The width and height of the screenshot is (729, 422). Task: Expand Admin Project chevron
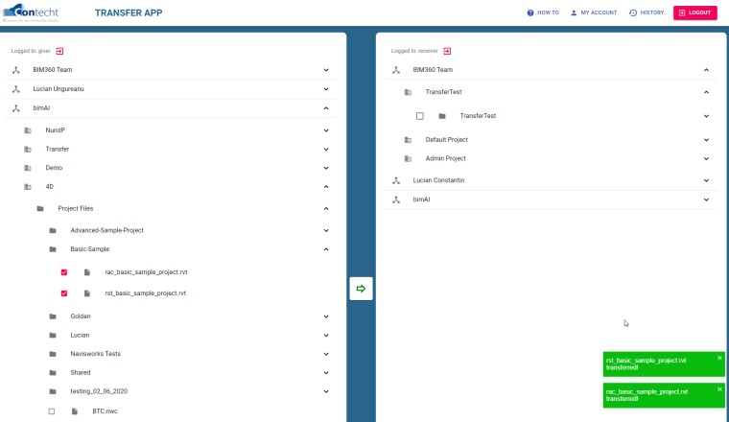[706, 158]
